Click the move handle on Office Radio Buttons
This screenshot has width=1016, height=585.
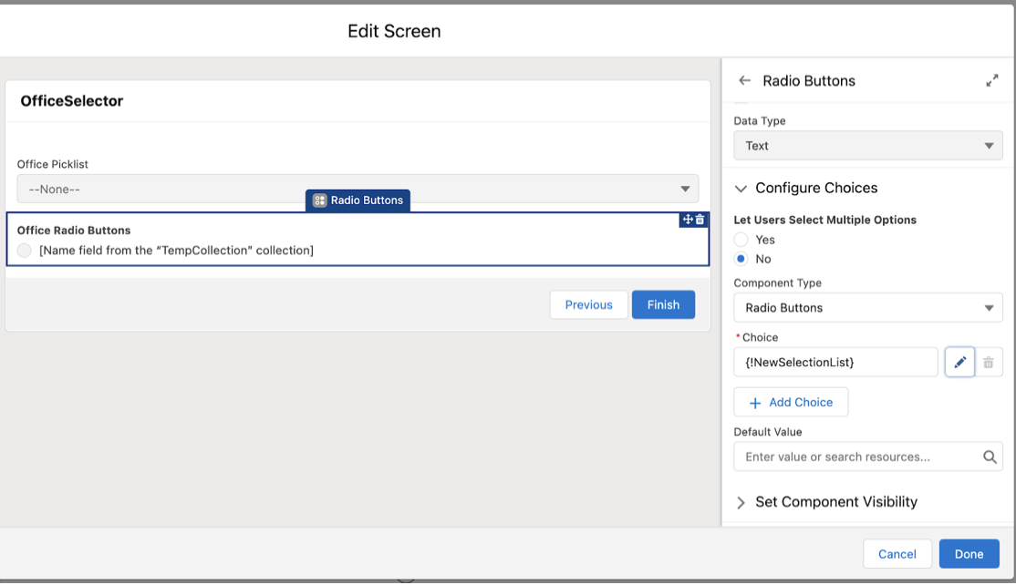[687, 220]
